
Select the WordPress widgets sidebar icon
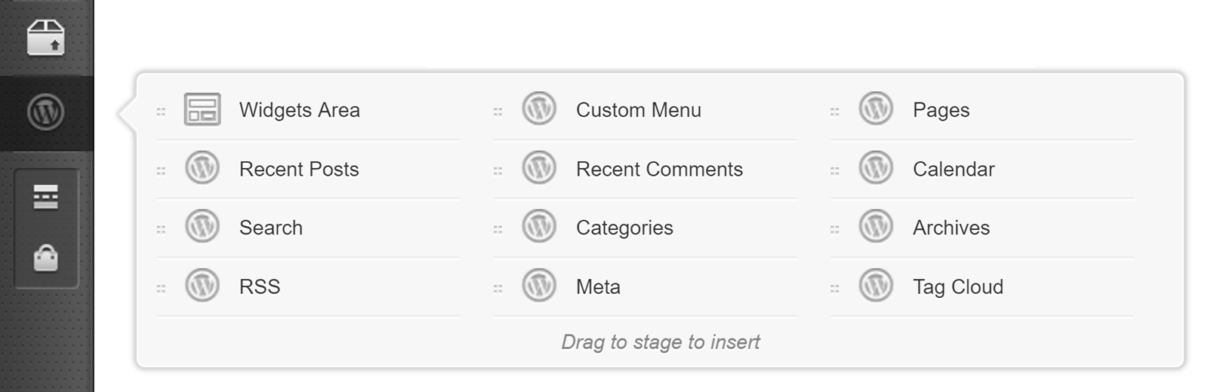pyautogui.click(x=45, y=112)
